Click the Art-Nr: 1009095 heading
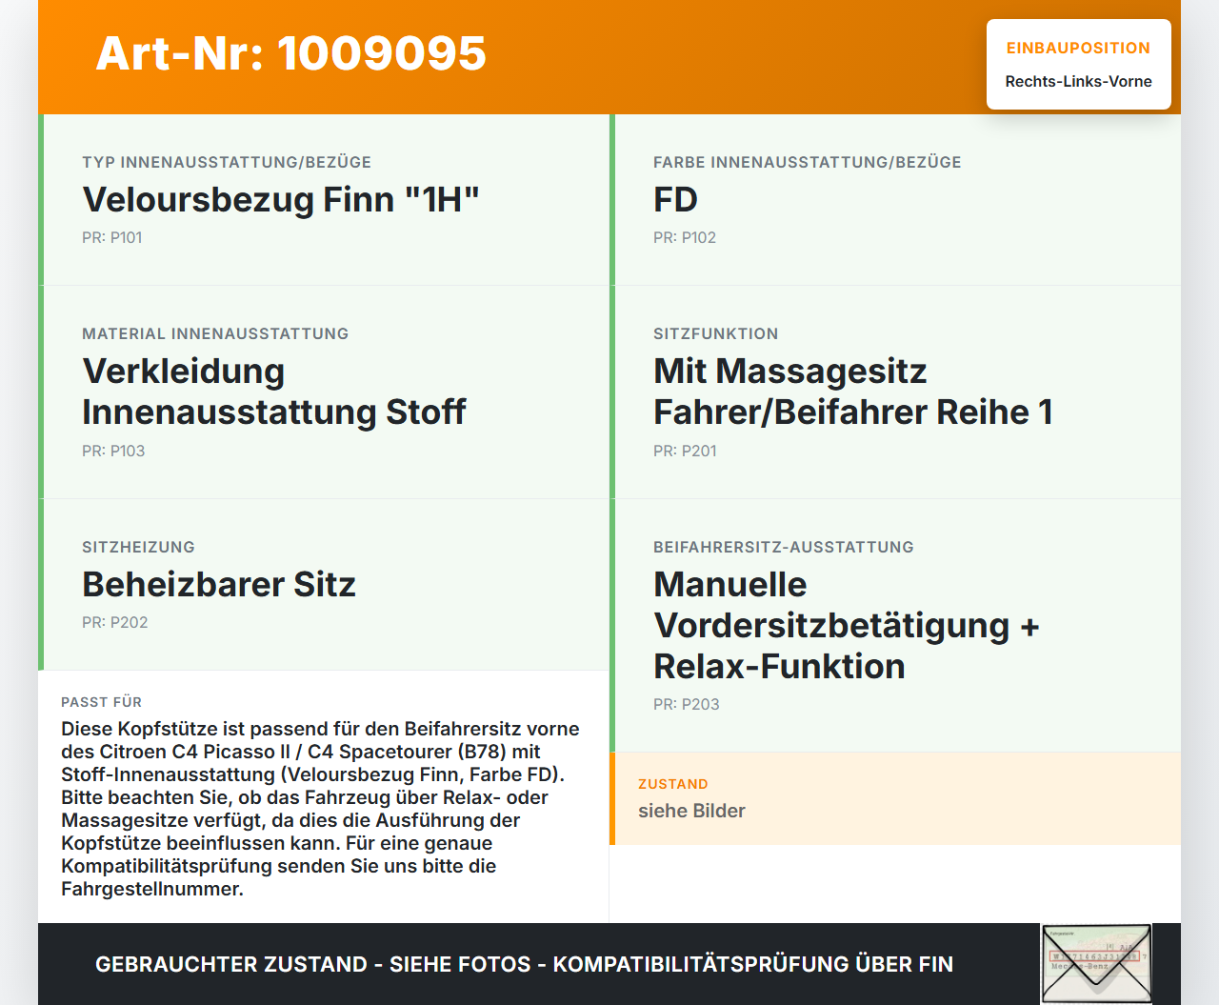Viewport: 1219px width, 1005px height. (x=291, y=53)
